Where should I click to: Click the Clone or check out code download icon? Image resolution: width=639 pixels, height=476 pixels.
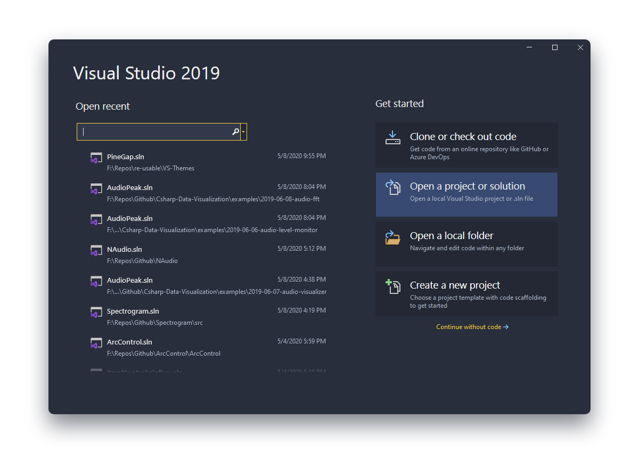coord(392,138)
